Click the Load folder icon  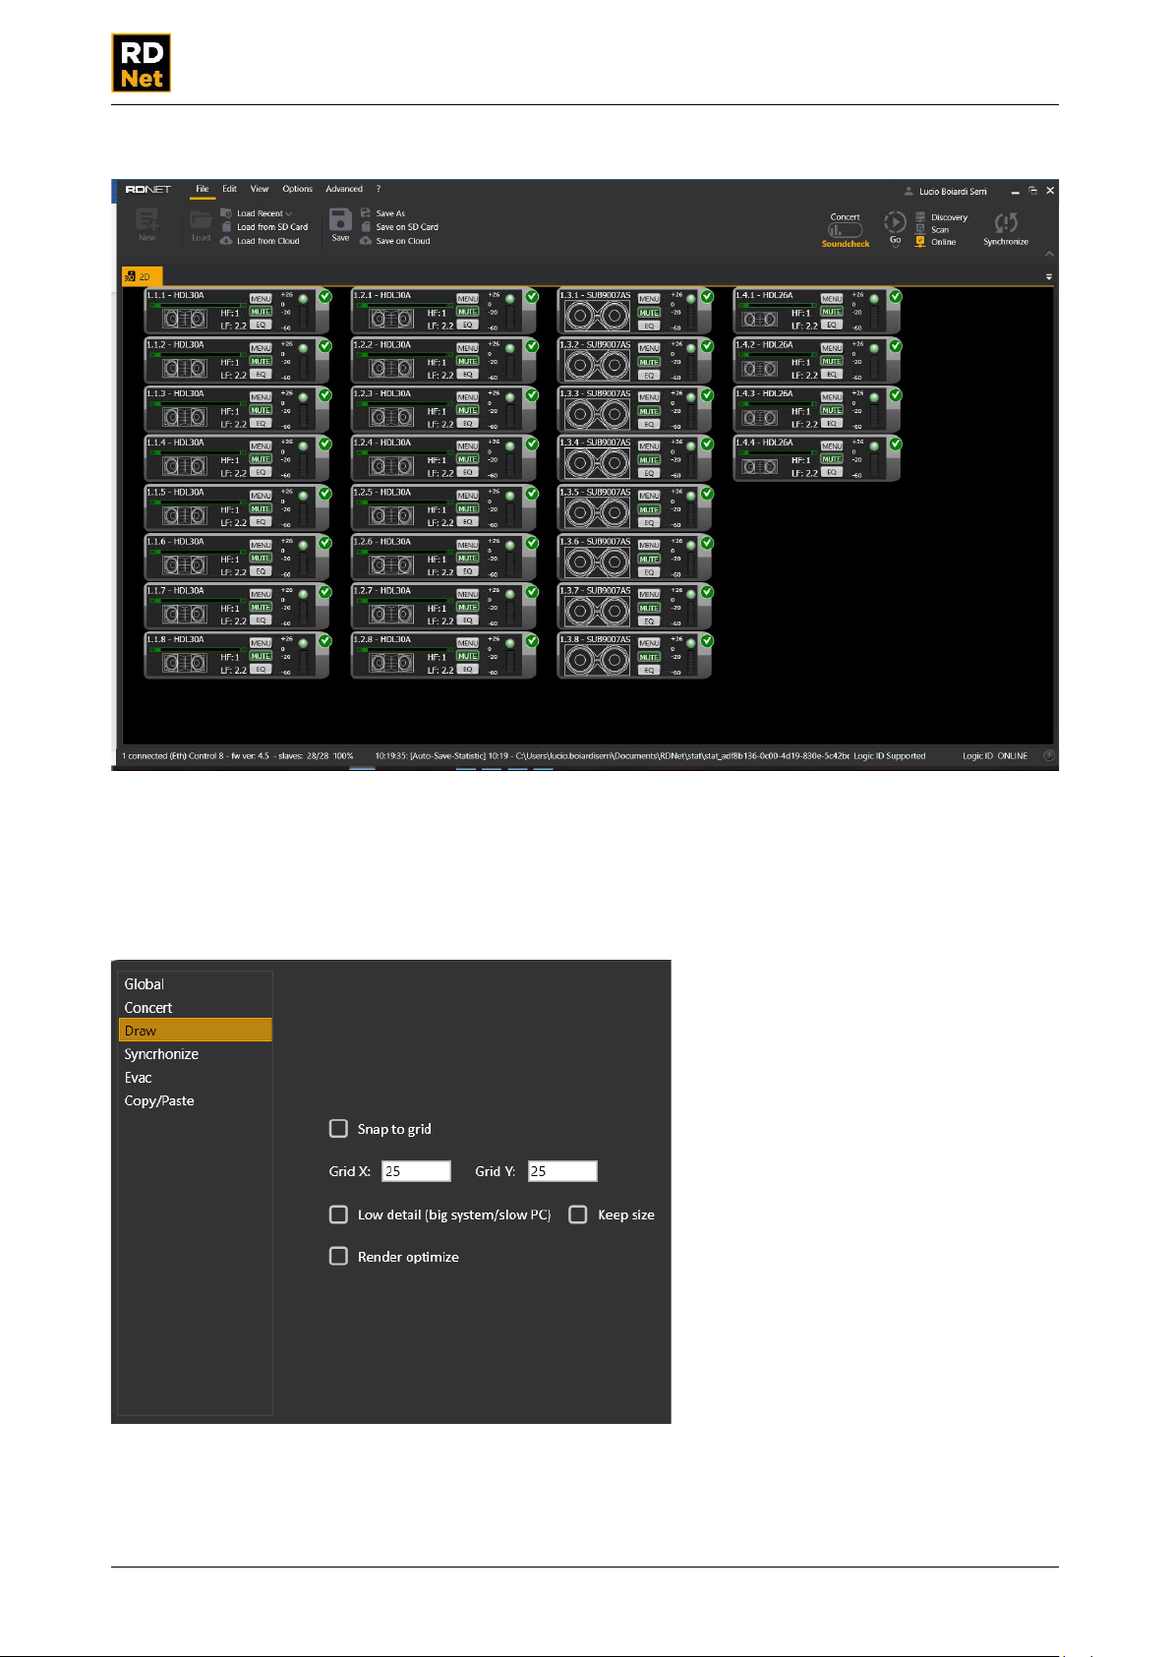coord(201,220)
